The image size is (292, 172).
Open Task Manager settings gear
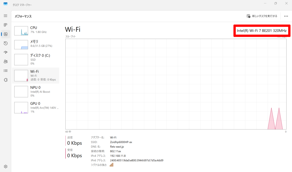(x=5, y=166)
